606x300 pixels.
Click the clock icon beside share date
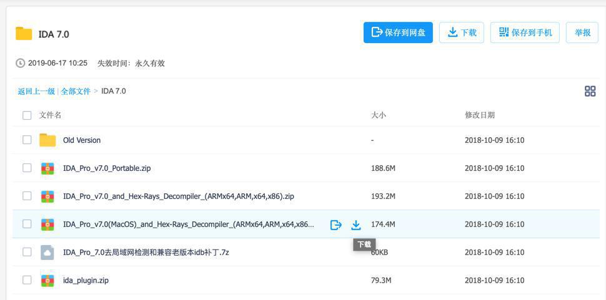[x=20, y=63]
